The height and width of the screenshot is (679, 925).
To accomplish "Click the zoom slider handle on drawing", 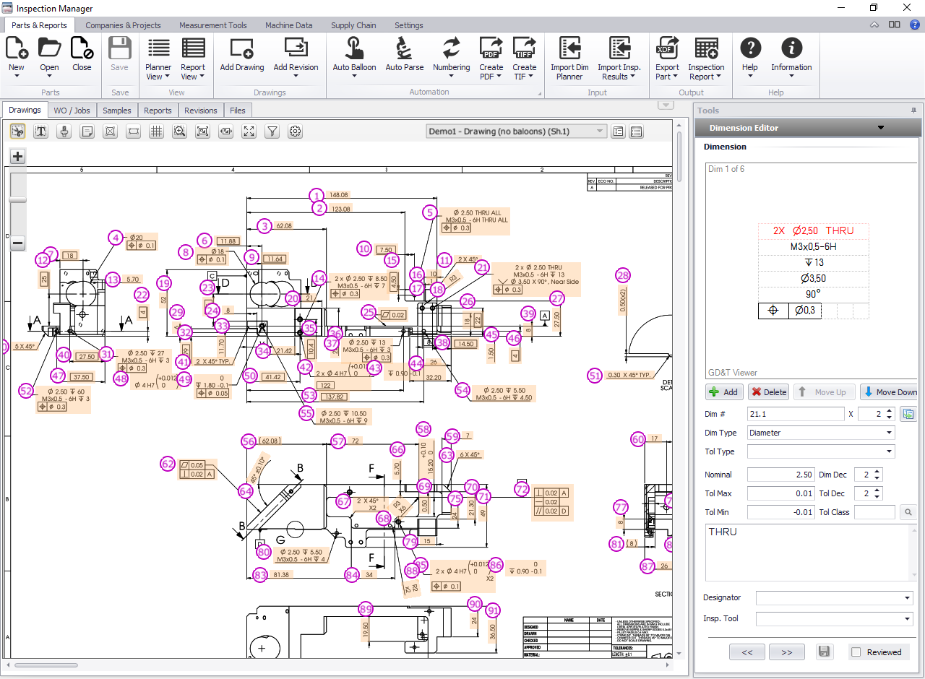I will pyautogui.click(x=18, y=199).
